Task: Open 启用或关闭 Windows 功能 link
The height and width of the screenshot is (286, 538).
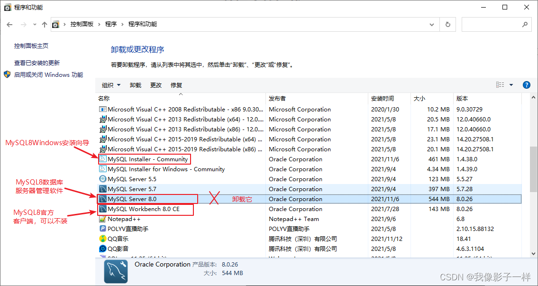Action: tap(48, 74)
